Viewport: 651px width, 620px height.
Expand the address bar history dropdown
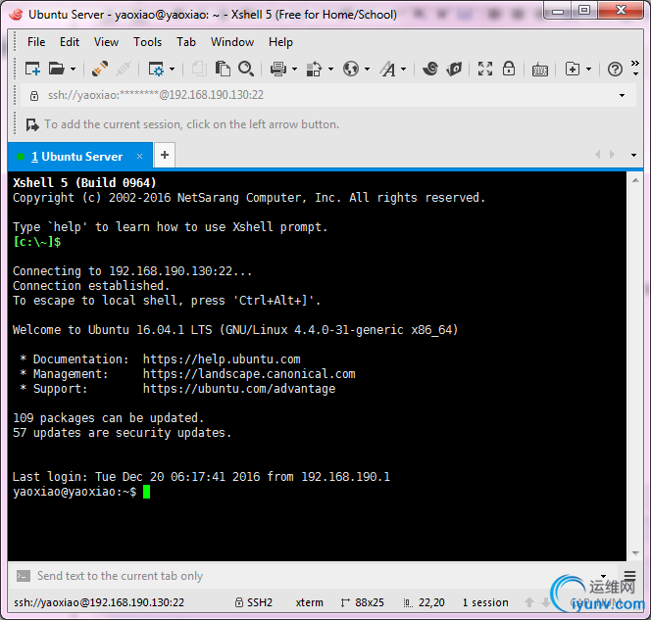[x=622, y=95]
